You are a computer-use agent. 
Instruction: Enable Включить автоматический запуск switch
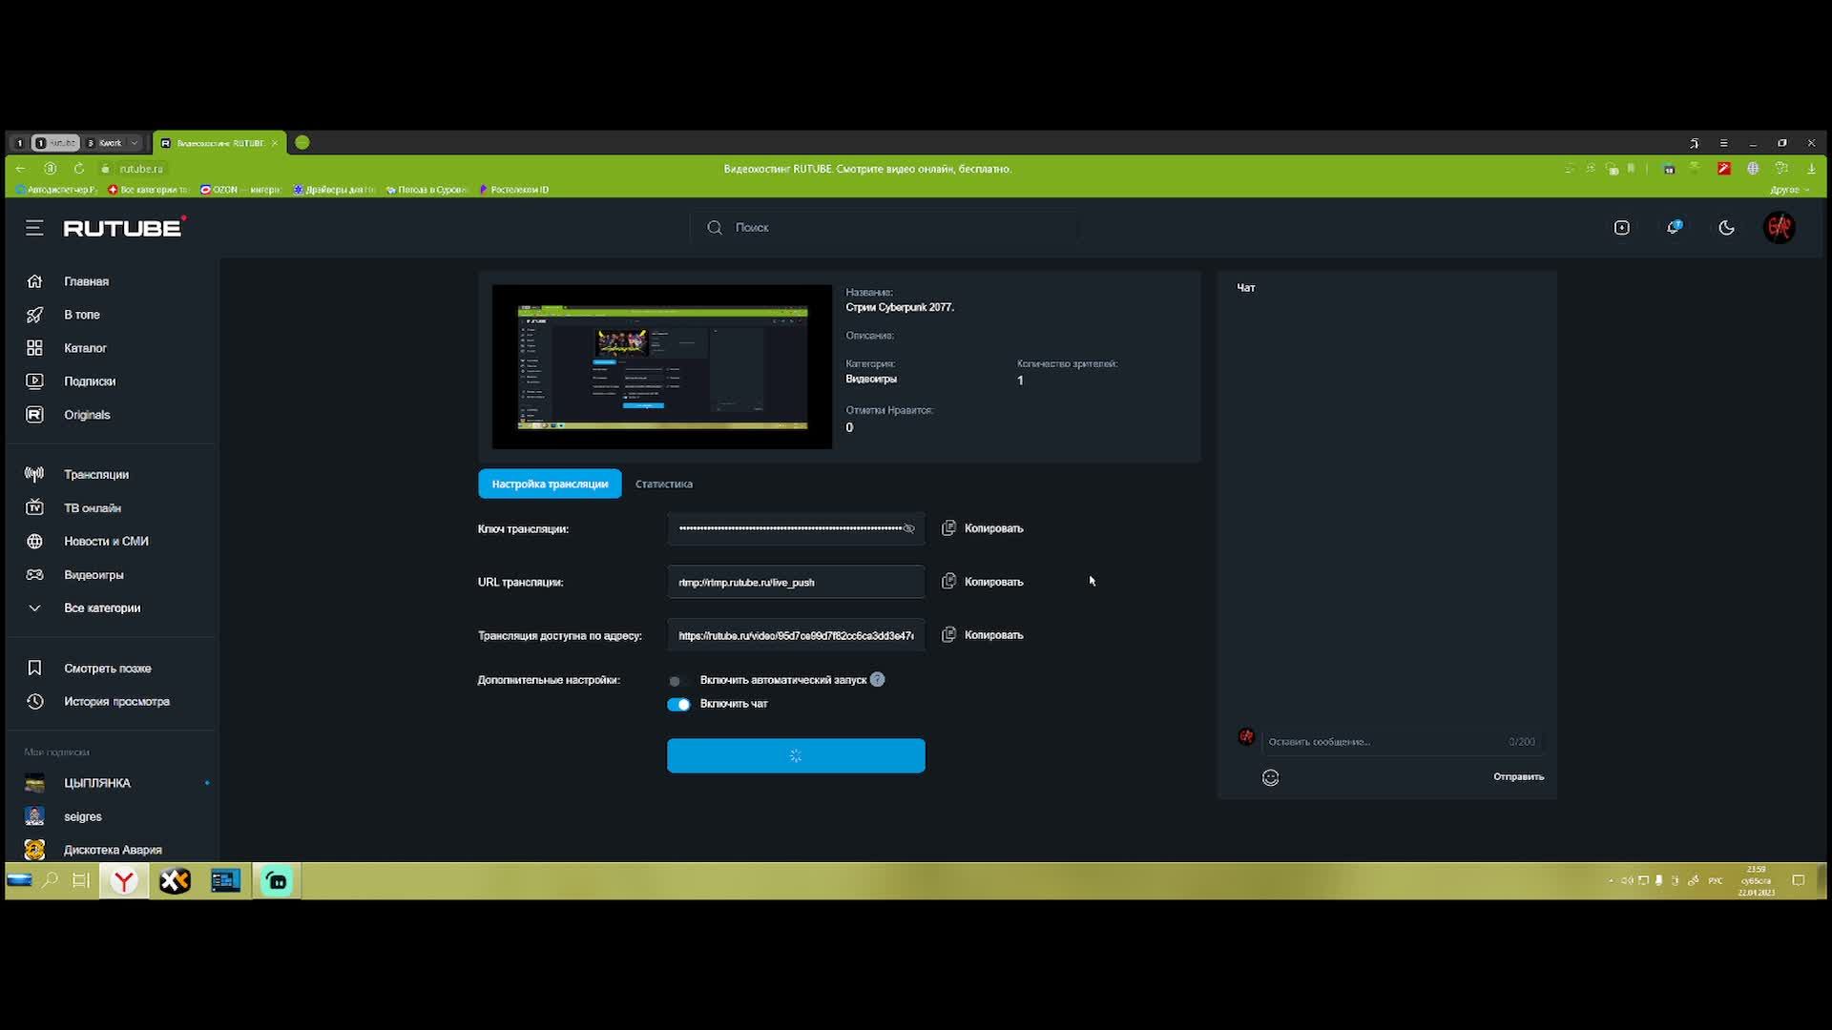tap(677, 680)
